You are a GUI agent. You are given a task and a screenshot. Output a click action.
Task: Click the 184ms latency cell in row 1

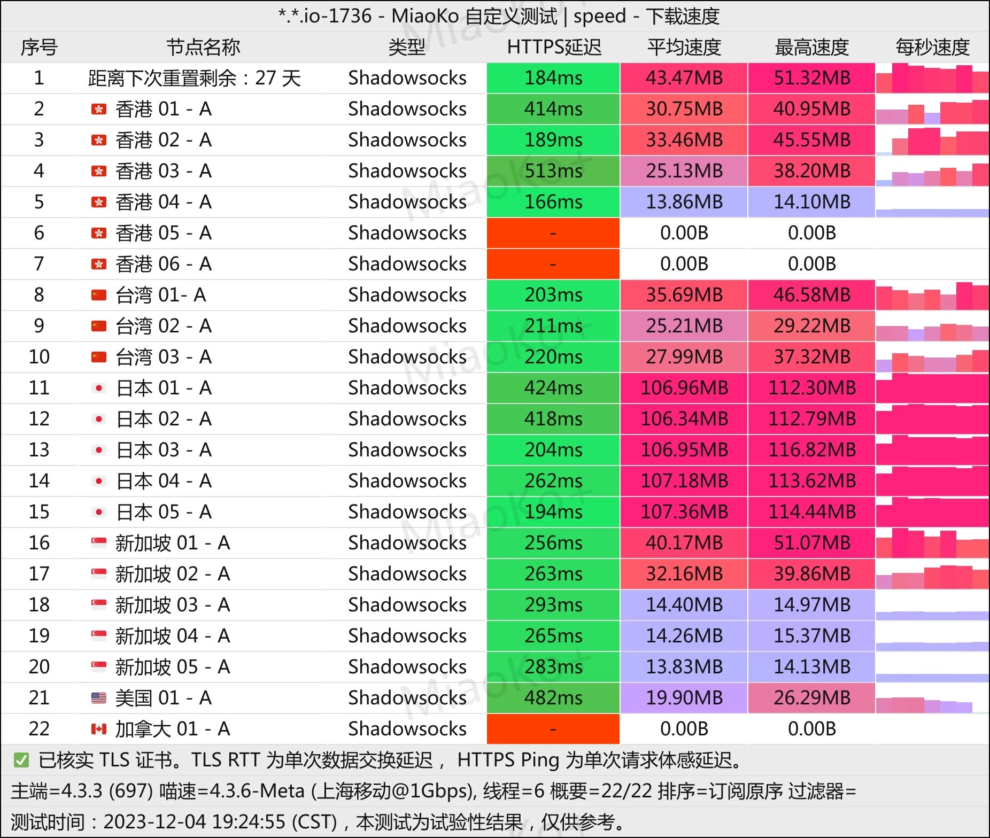pos(553,79)
